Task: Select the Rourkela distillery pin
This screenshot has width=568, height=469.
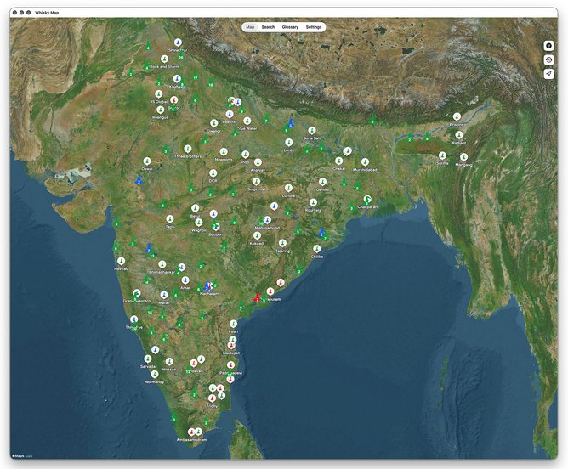Action: click(x=314, y=202)
